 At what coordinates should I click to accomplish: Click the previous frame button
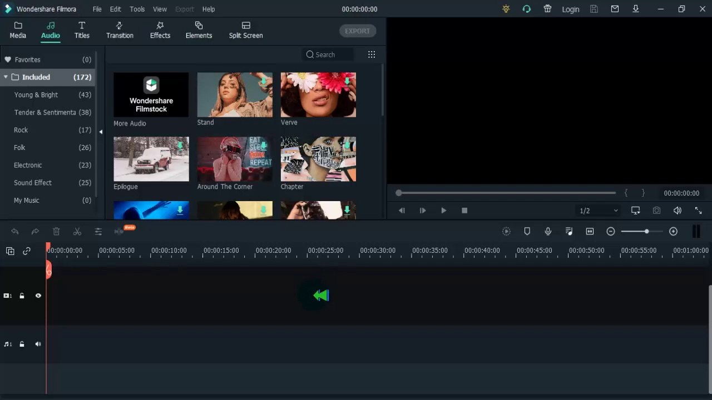402,211
